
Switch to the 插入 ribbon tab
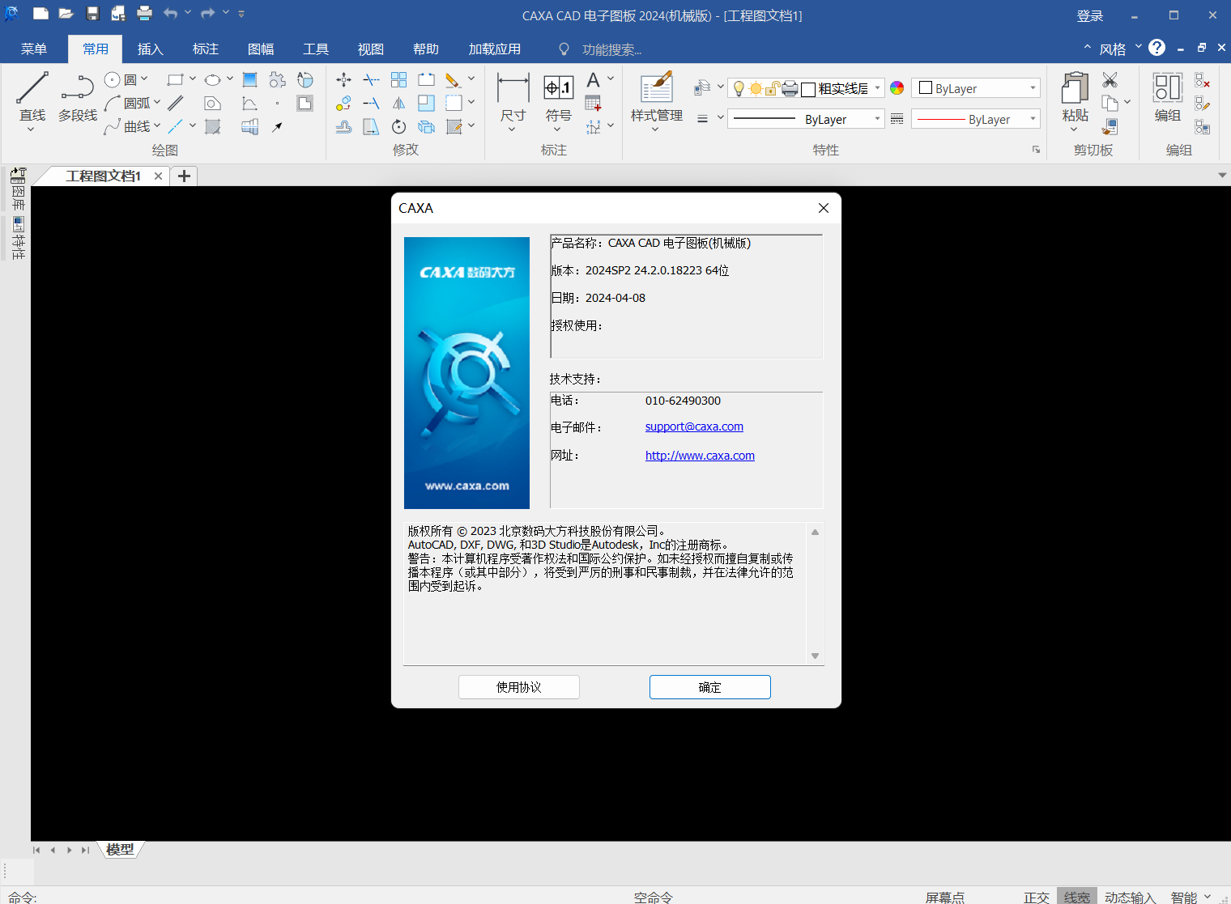pos(150,49)
